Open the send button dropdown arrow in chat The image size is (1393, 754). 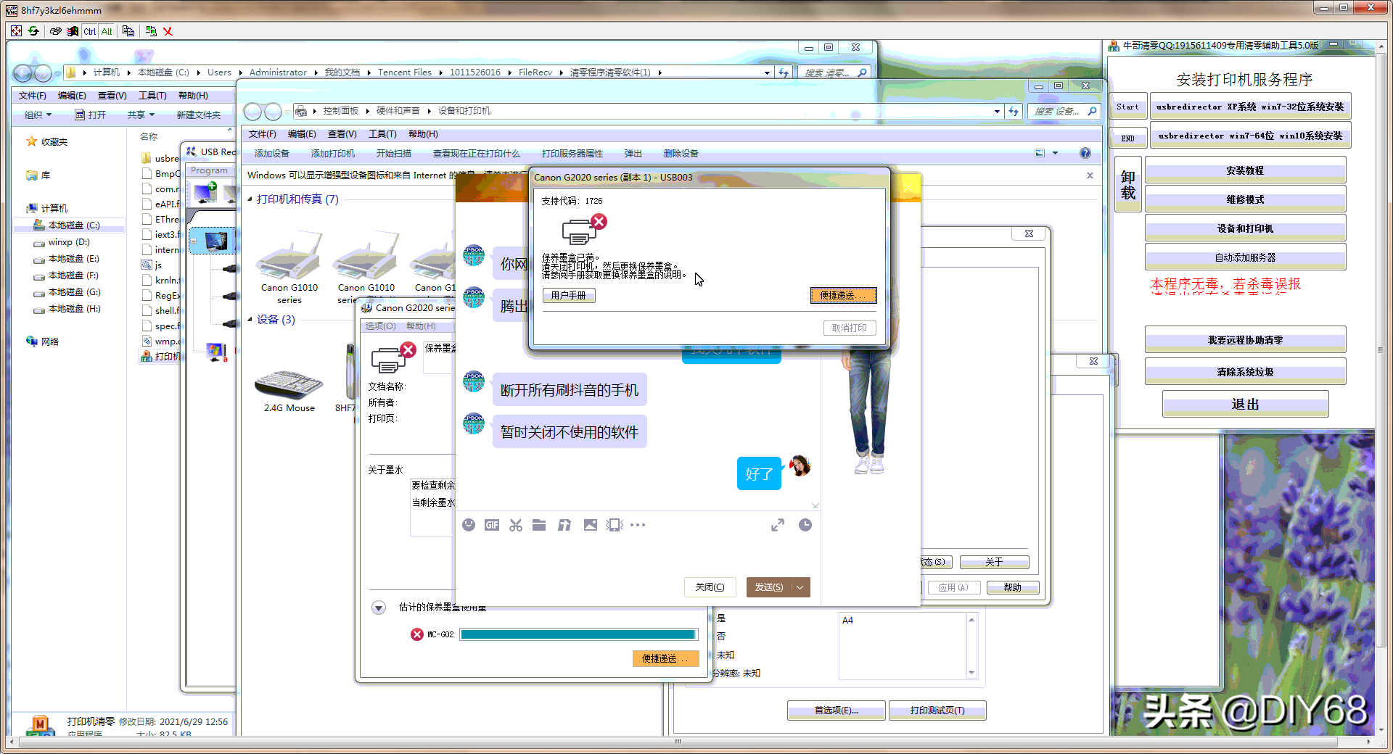[x=800, y=587]
